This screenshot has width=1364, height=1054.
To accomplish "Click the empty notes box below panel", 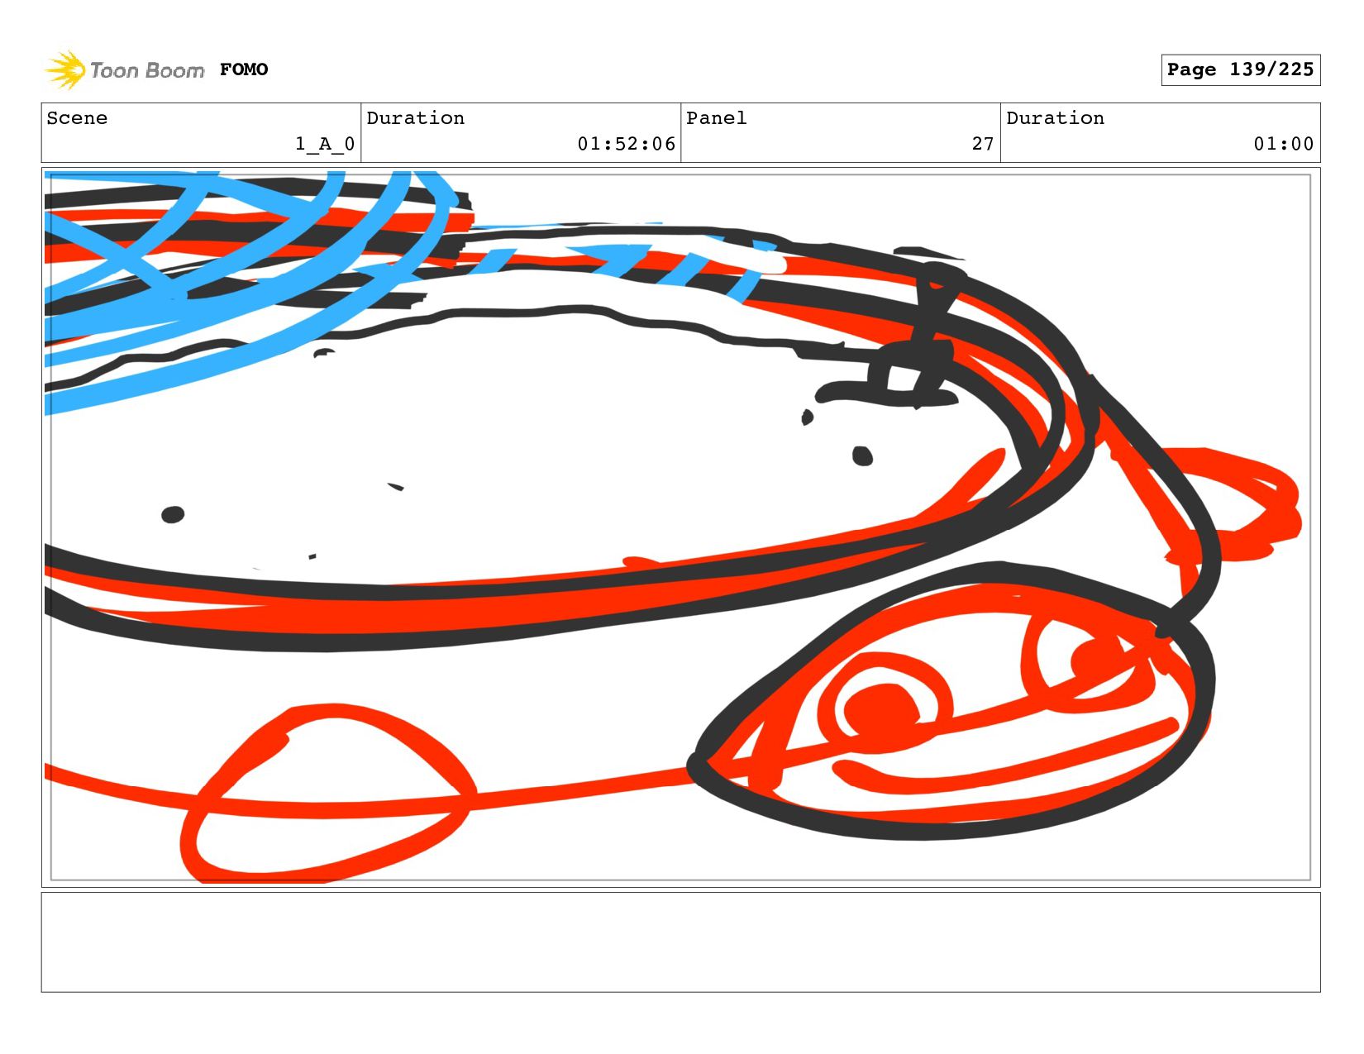I will pyautogui.click(x=680, y=942).
